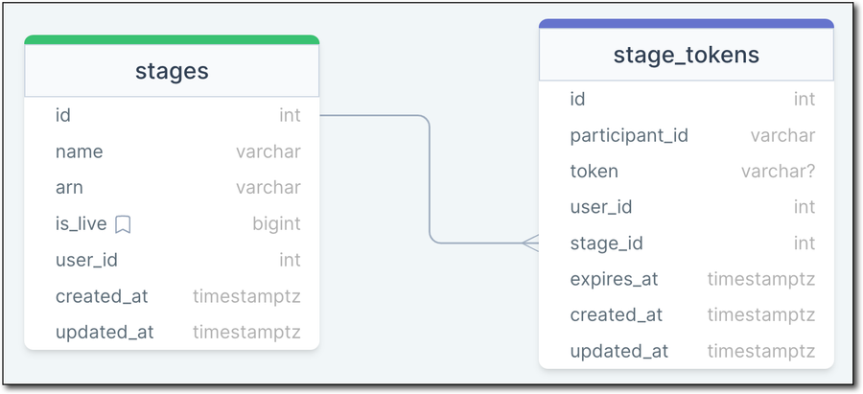This screenshot has height=394, width=863.
Task: Select created_at row in stages table
Action: [172, 296]
